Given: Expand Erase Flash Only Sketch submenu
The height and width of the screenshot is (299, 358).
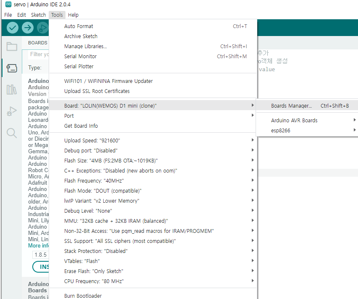Looking at the screenshot, I should 153,271.
